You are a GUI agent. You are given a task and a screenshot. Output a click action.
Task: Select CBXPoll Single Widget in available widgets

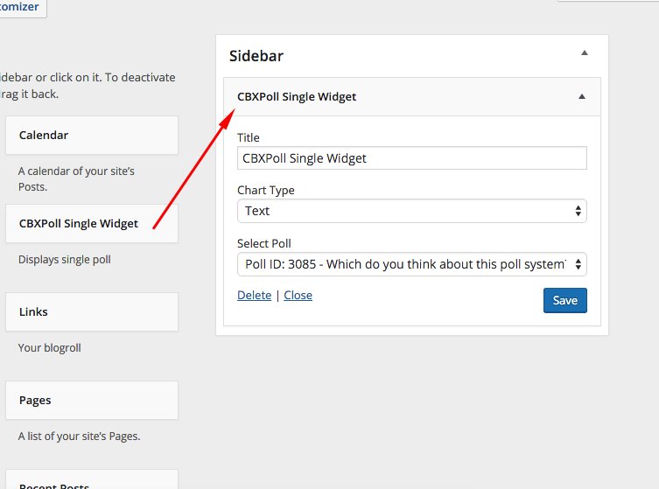(92, 223)
